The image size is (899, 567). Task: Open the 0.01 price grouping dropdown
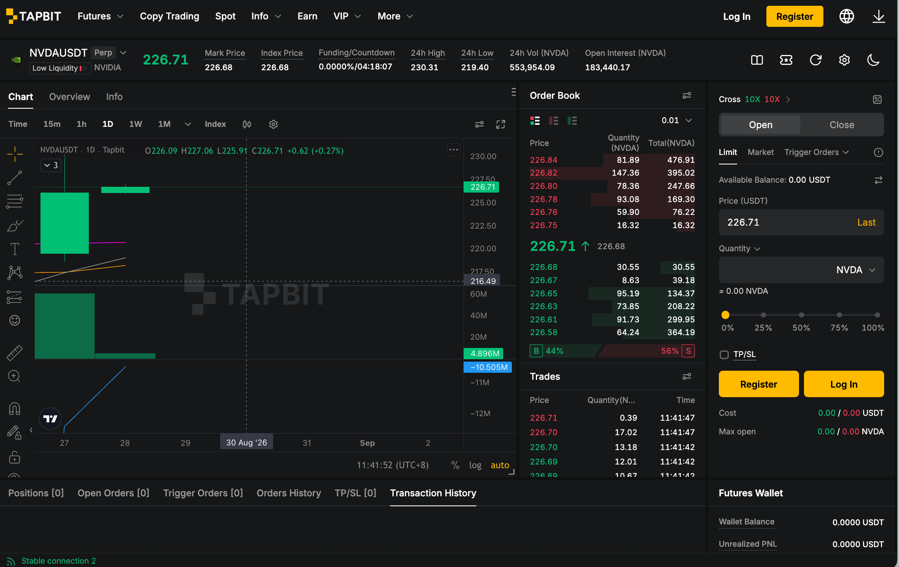click(677, 120)
